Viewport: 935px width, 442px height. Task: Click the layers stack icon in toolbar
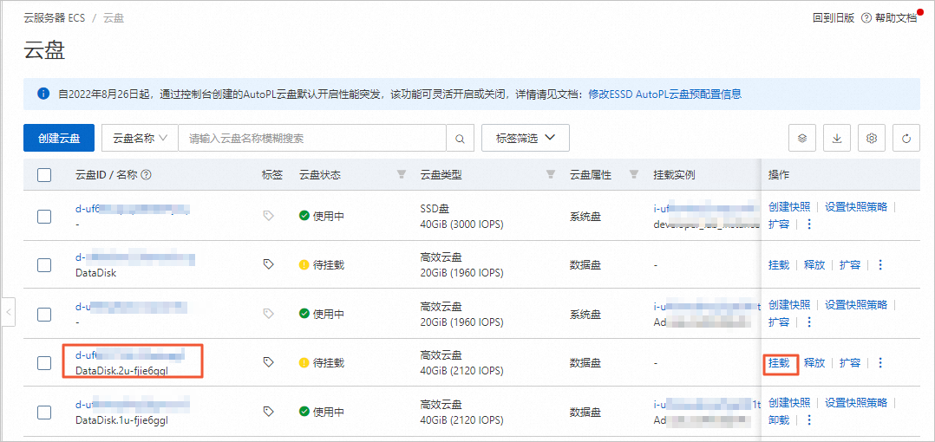click(x=802, y=139)
